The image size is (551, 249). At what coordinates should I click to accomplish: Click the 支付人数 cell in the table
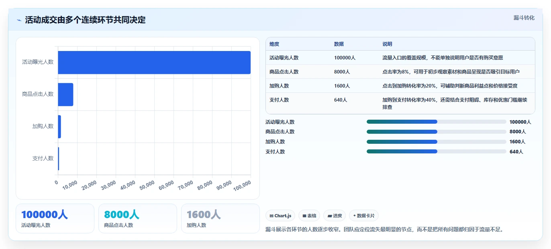tap(279, 100)
